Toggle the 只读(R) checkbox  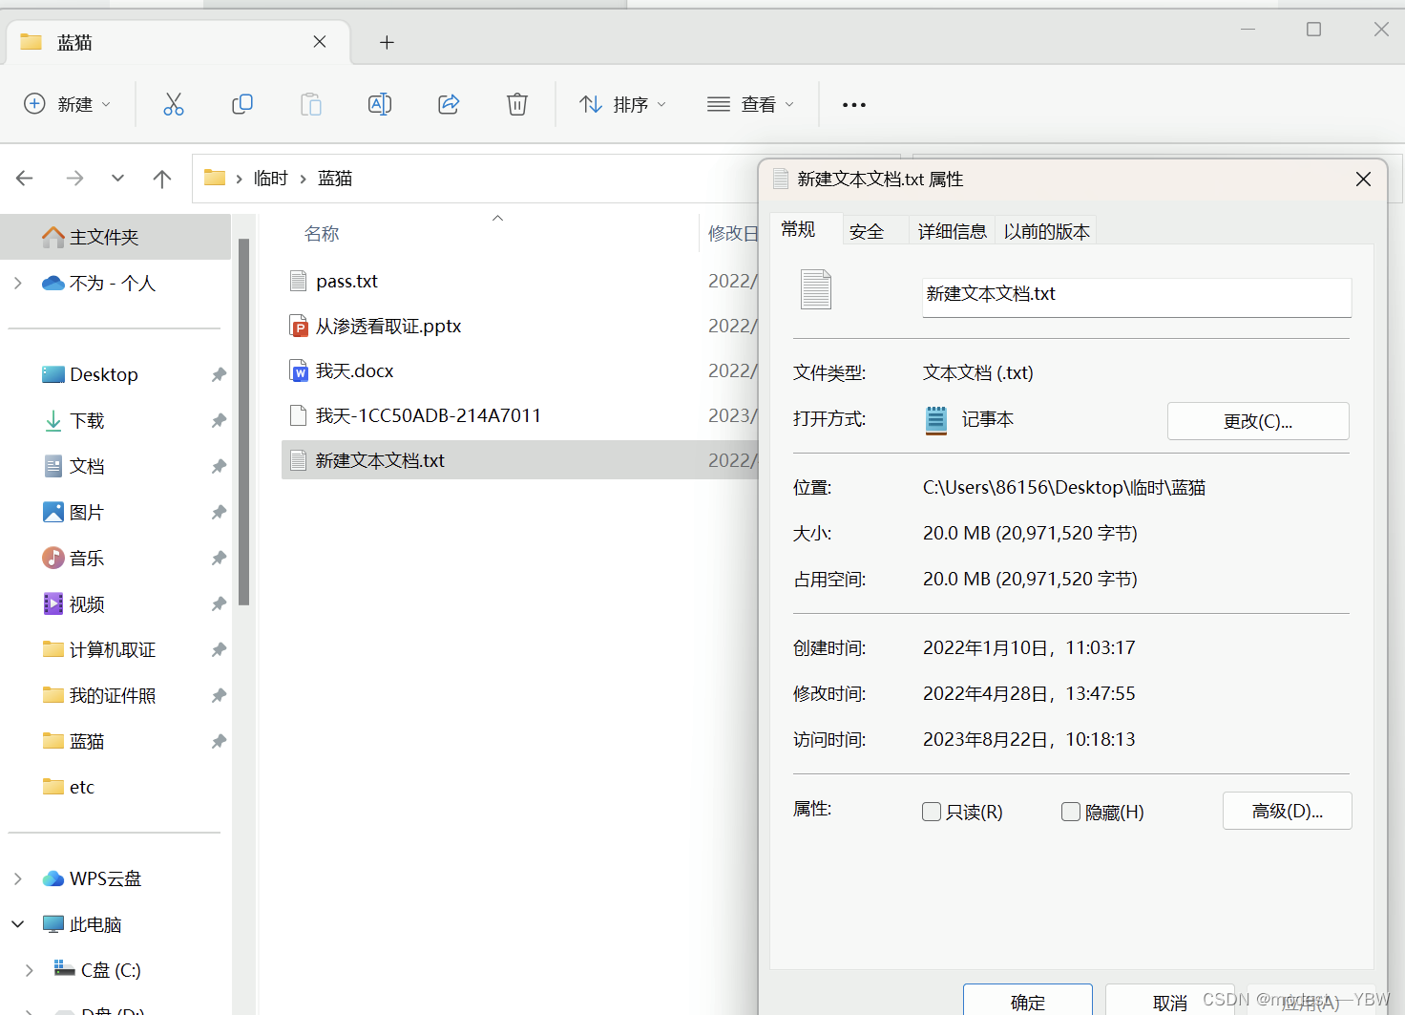[932, 812]
